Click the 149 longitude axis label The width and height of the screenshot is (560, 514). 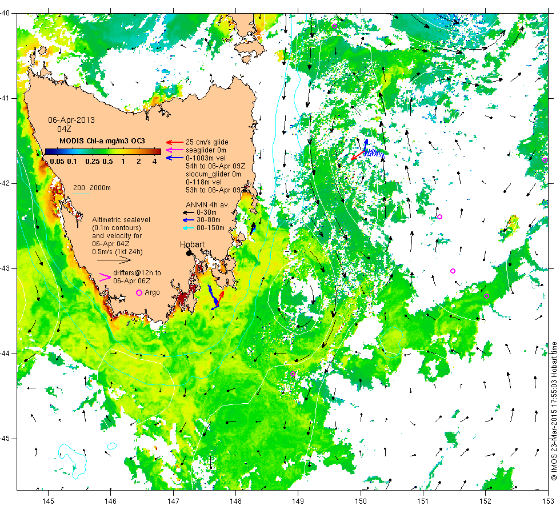298,501
